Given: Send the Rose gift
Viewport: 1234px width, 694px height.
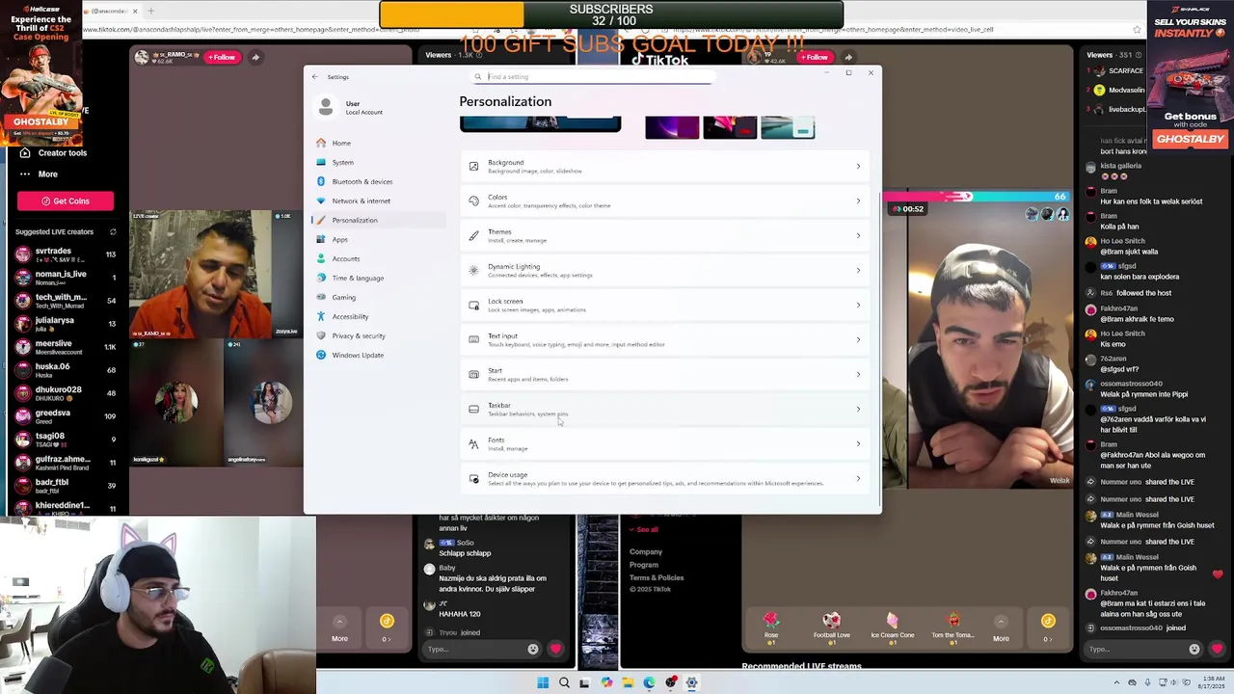Looking at the screenshot, I should [x=771, y=625].
